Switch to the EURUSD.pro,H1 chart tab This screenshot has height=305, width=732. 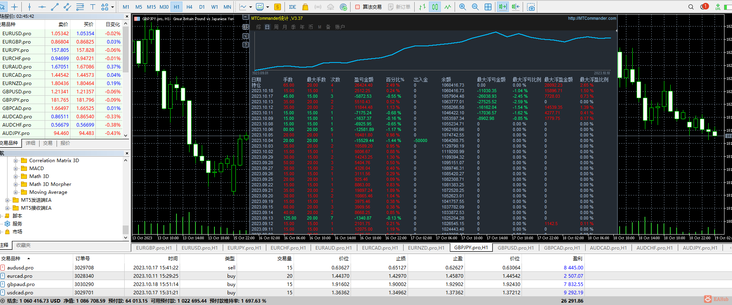click(x=199, y=248)
